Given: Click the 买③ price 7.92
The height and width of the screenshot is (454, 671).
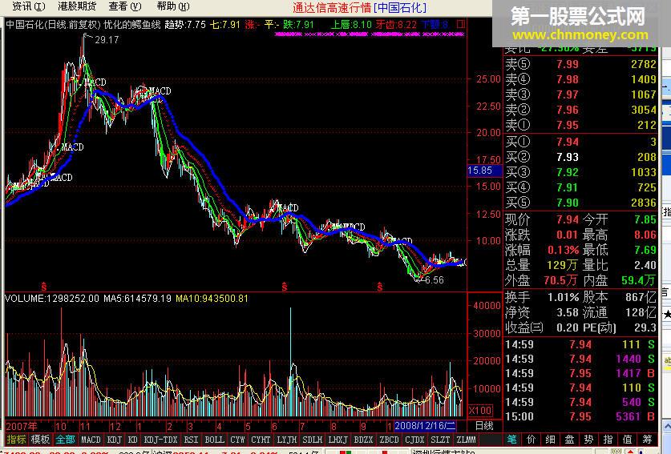Looking at the screenshot, I should [568, 172].
